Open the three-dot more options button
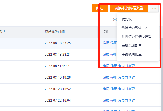163x111 pixels. point(154,8)
